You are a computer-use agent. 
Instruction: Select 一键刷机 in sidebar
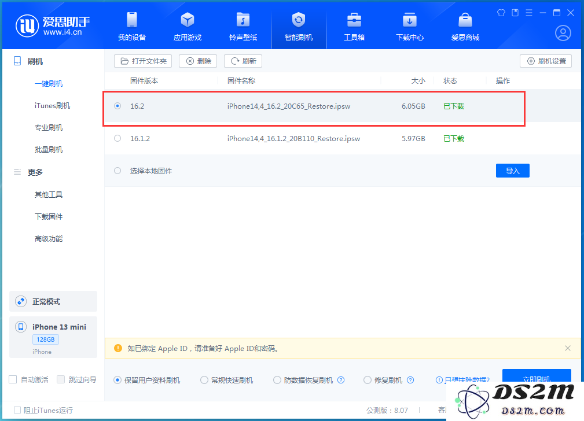[x=49, y=84]
